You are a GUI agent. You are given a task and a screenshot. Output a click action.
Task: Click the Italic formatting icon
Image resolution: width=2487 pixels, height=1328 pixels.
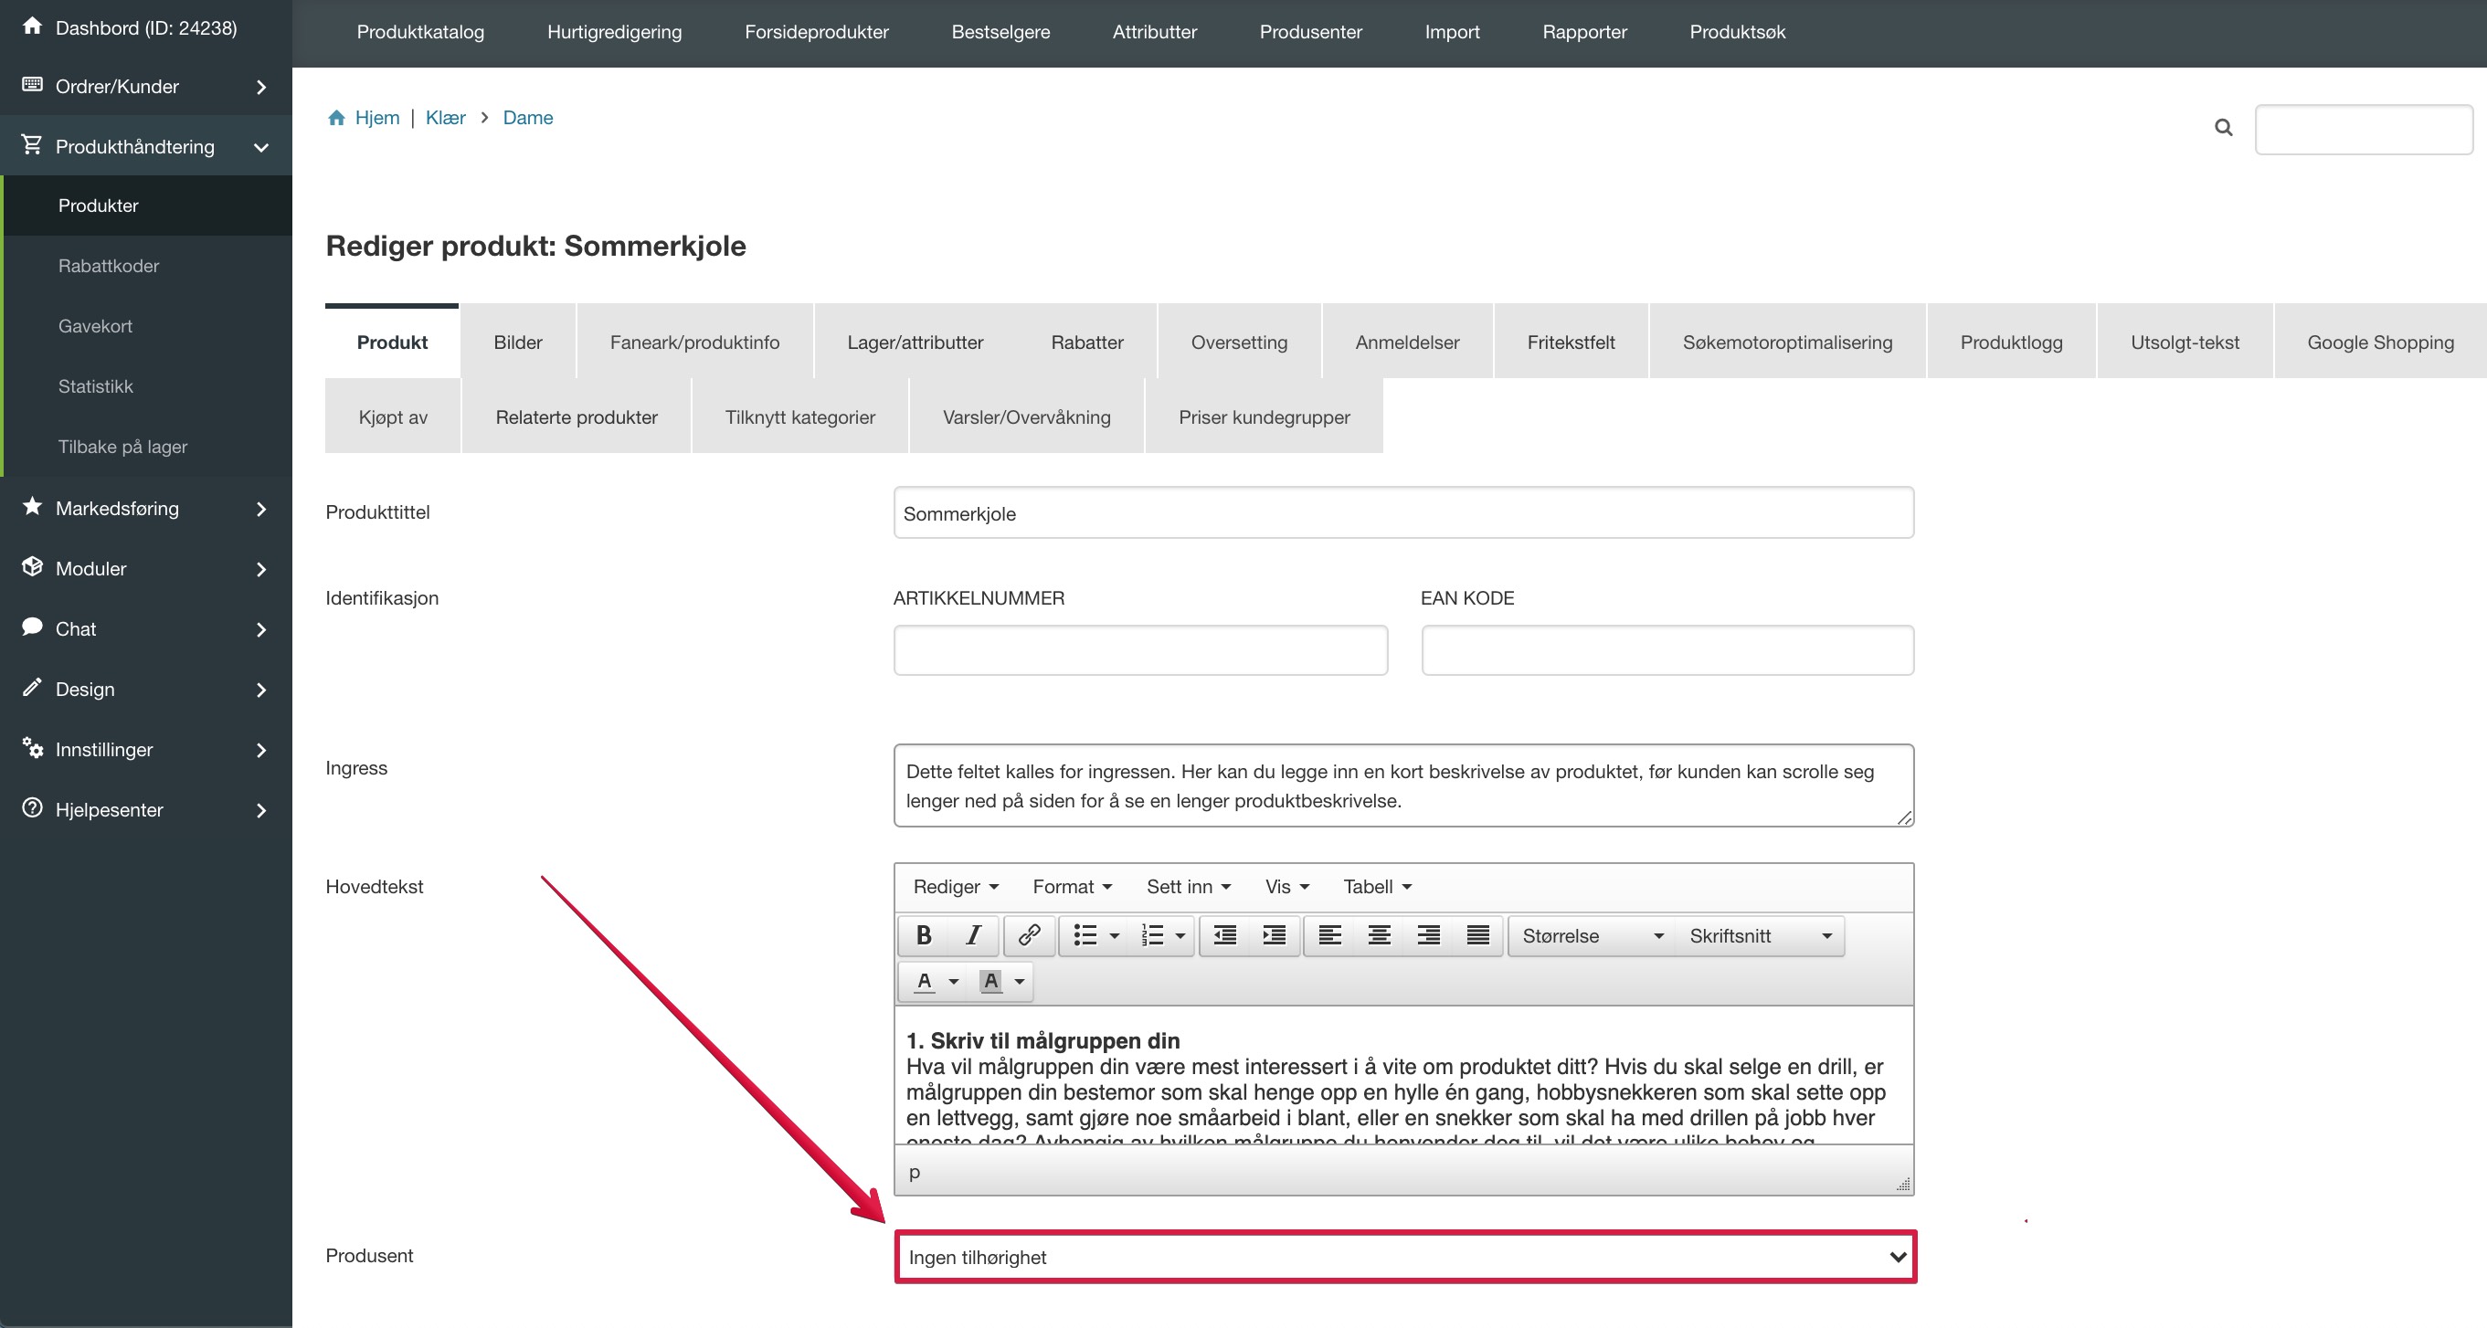coord(973,935)
